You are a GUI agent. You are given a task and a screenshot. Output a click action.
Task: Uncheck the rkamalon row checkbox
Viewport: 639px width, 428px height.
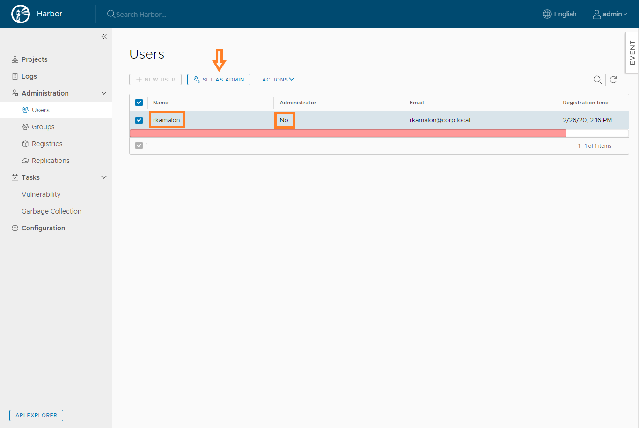point(139,120)
